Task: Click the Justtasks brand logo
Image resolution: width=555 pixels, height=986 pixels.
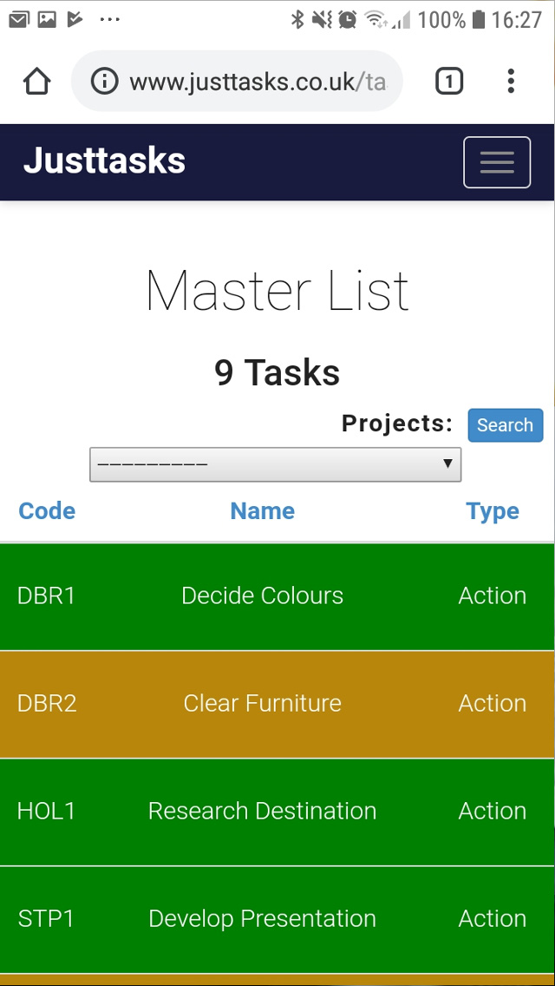Action: [104, 161]
